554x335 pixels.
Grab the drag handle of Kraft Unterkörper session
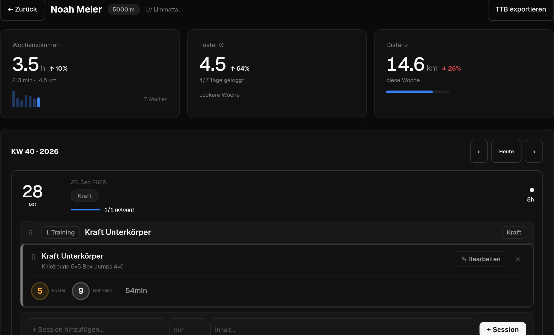(34, 257)
